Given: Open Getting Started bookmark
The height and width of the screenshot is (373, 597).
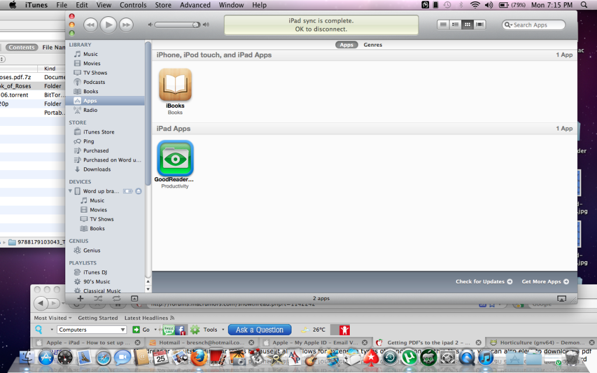Looking at the screenshot, I should pos(98,318).
